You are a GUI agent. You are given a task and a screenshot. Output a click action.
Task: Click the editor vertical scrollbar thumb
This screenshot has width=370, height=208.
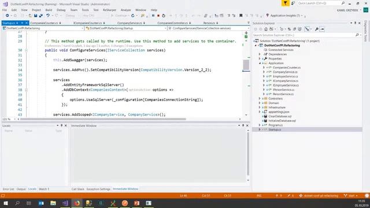click(246, 65)
